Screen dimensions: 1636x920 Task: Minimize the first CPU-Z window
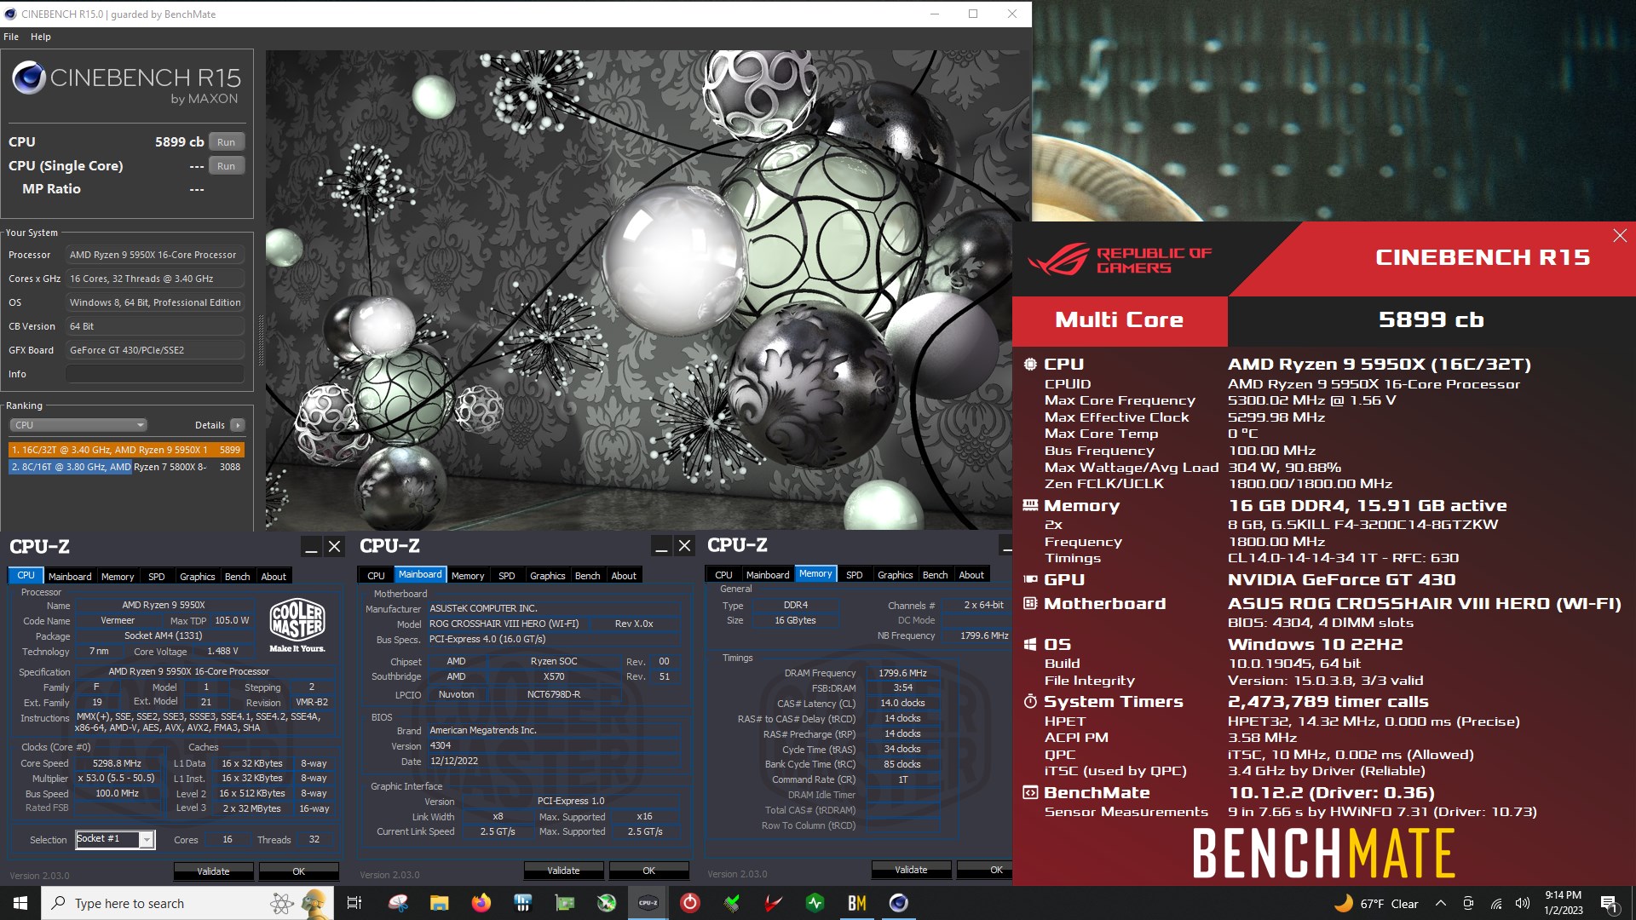[311, 547]
